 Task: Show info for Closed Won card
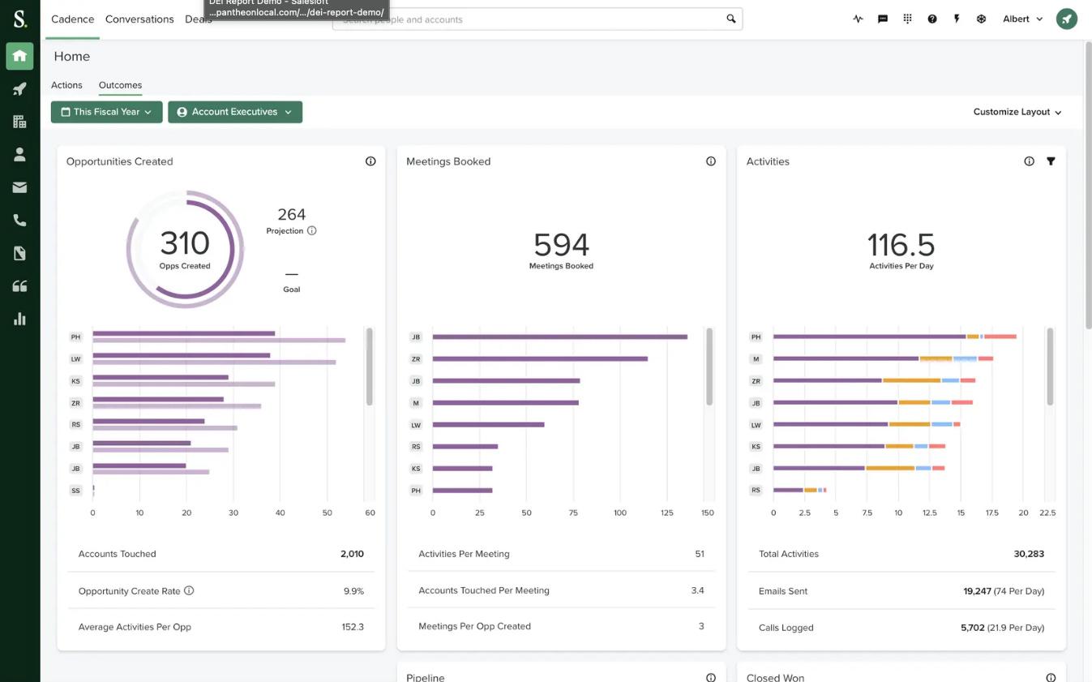(x=1051, y=677)
